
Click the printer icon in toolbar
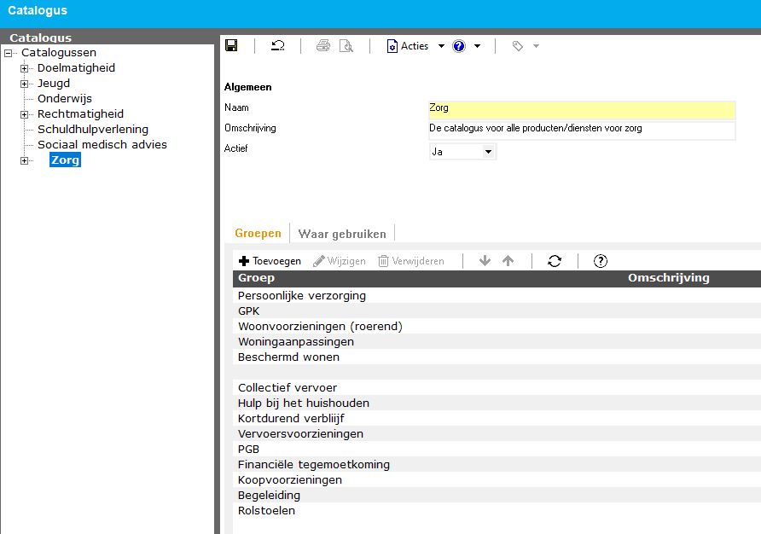[x=323, y=46]
